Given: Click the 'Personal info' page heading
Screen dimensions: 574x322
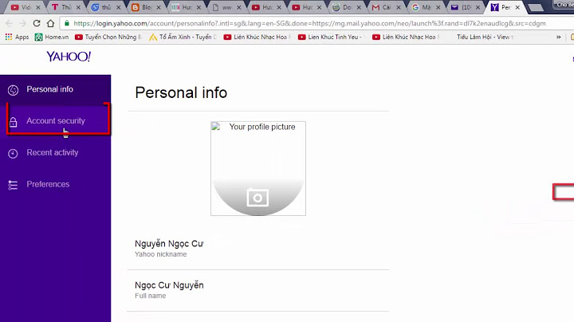Looking at the screenshot, I should click(181, 92).
